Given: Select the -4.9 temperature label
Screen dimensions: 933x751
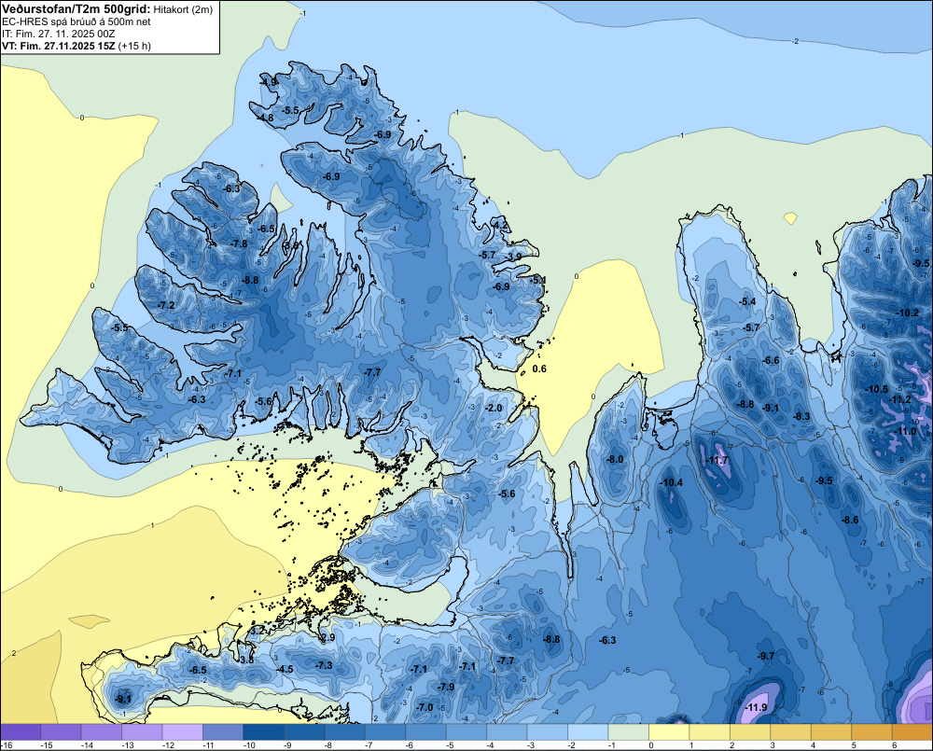Looking at the screenshot, I should [269, 82].
